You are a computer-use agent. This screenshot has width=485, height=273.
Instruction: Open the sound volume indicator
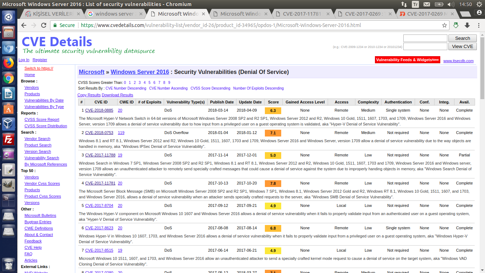tap(451, 4)
